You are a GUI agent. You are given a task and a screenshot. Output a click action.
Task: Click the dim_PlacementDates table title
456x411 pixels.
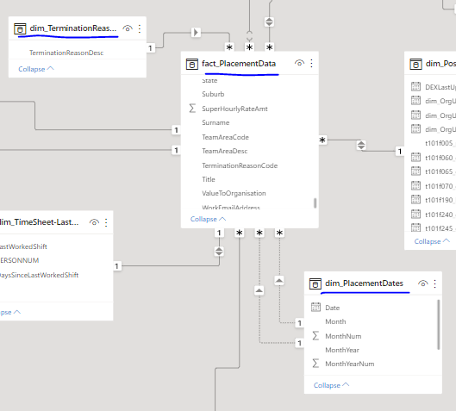[364, 283]
